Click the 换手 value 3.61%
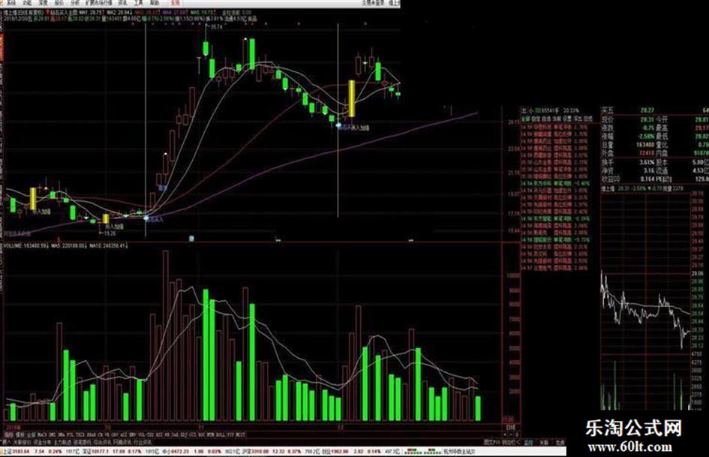The width and height of the screenshot is (709, 457). tap(647, 162)
